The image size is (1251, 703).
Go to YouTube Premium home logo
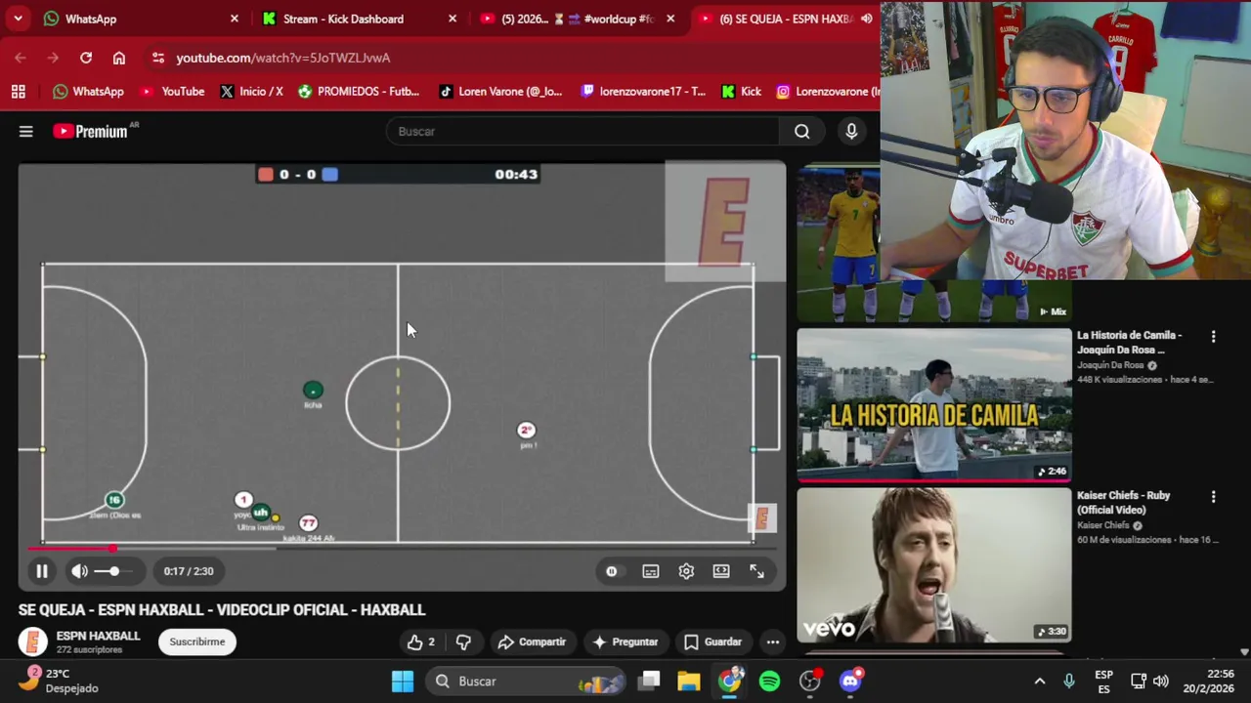click(91, 131)
